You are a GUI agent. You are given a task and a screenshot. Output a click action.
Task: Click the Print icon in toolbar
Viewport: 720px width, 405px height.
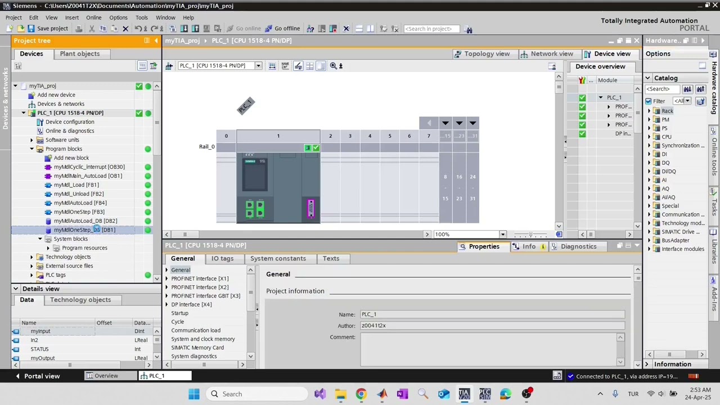coord(79,29)
